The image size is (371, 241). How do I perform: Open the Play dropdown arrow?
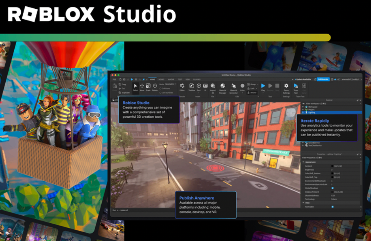(263, 93)
